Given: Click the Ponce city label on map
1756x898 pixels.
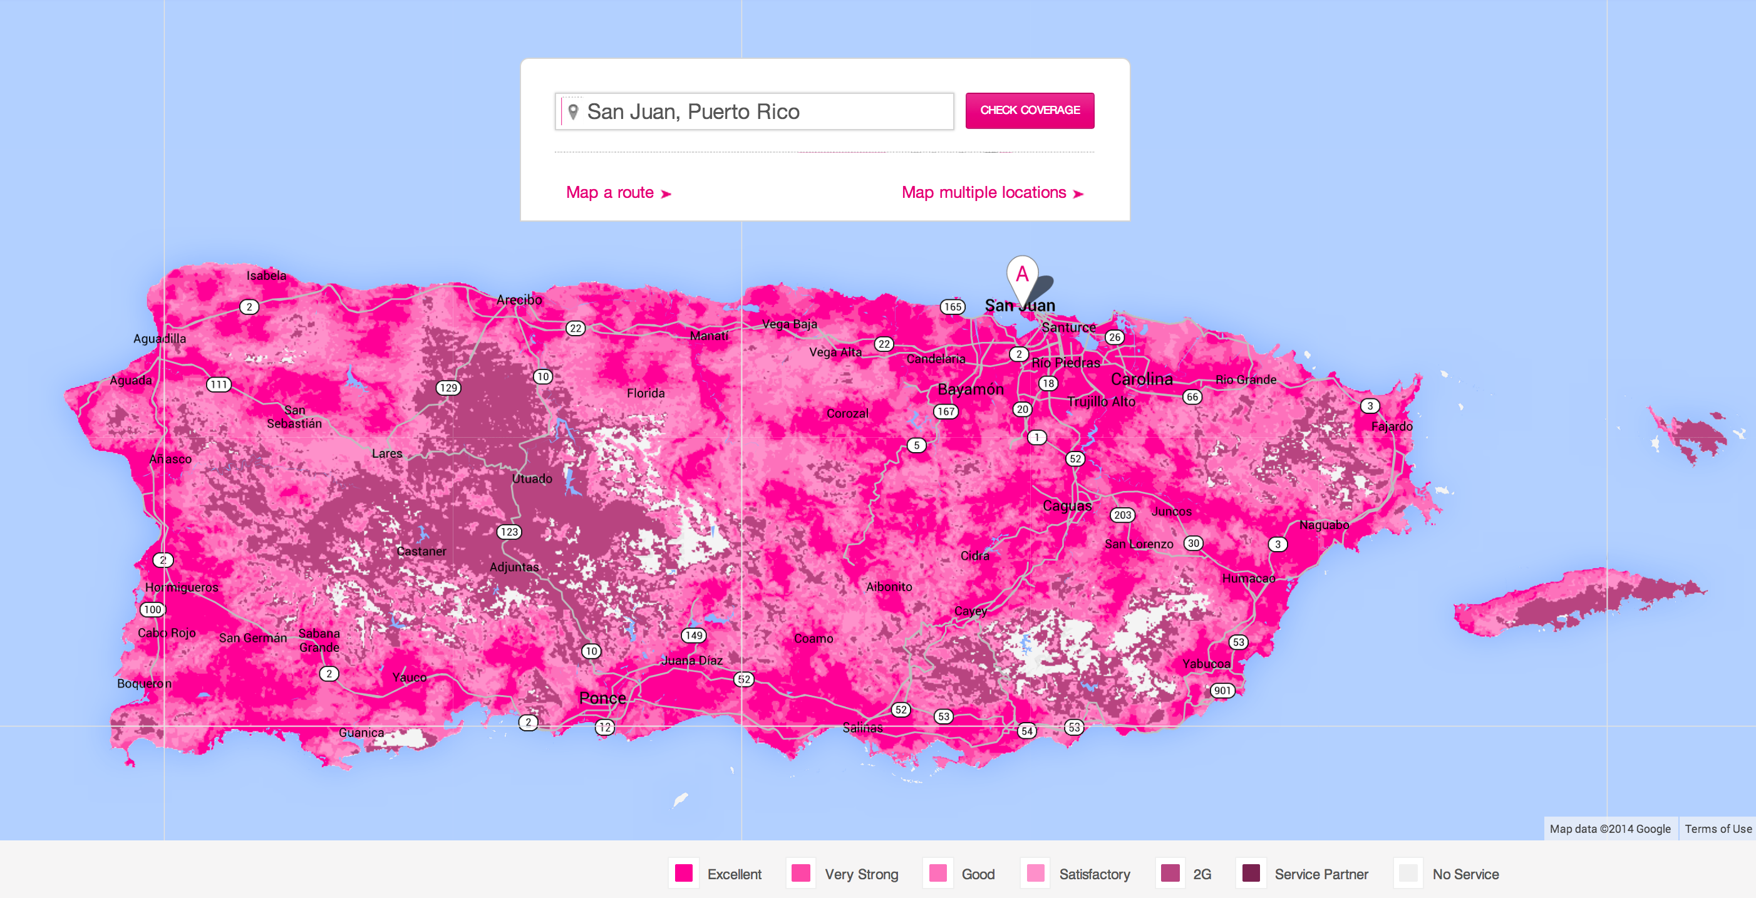Looking at the screenshot, I should (602, 698).
